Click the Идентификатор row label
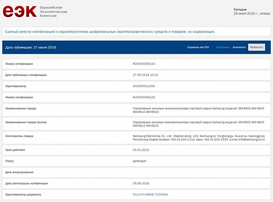Viewport: 273px width, 202px height. click(x=16, y=86)
